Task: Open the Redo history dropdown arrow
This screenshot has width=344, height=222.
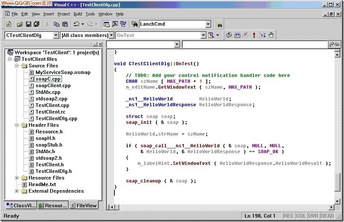Action: (96, 24)
